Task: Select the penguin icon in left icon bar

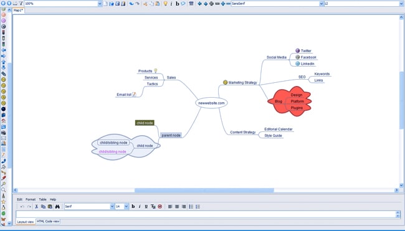Action: pos(3,207)
